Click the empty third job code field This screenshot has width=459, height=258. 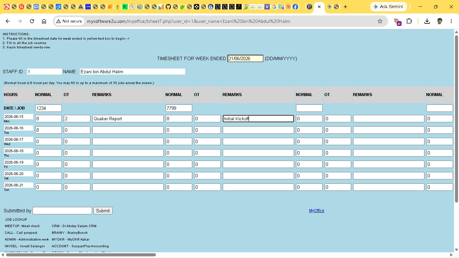[x=309, y=108]
